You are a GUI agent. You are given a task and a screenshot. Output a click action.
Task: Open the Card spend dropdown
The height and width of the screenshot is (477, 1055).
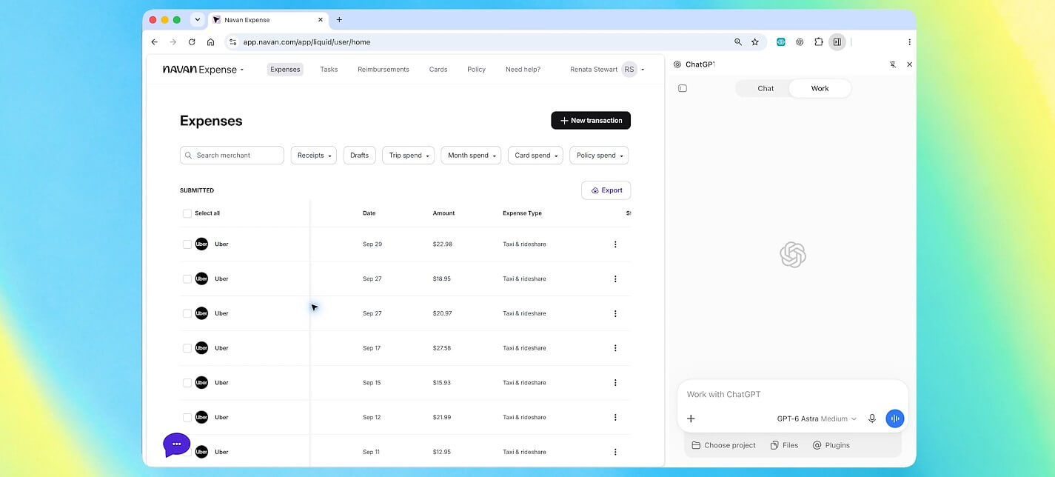(535, 156)
